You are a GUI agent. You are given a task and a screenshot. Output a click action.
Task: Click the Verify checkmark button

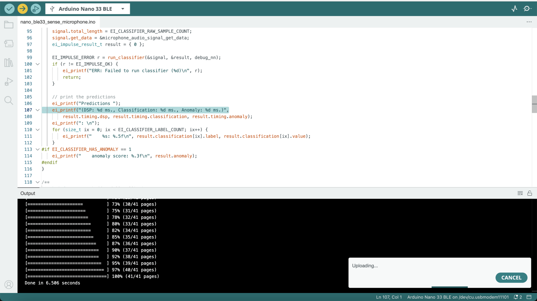coord(9,9)
